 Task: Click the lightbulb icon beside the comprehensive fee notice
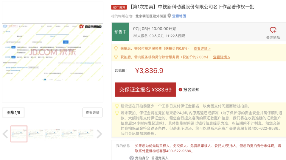(116, 57)
